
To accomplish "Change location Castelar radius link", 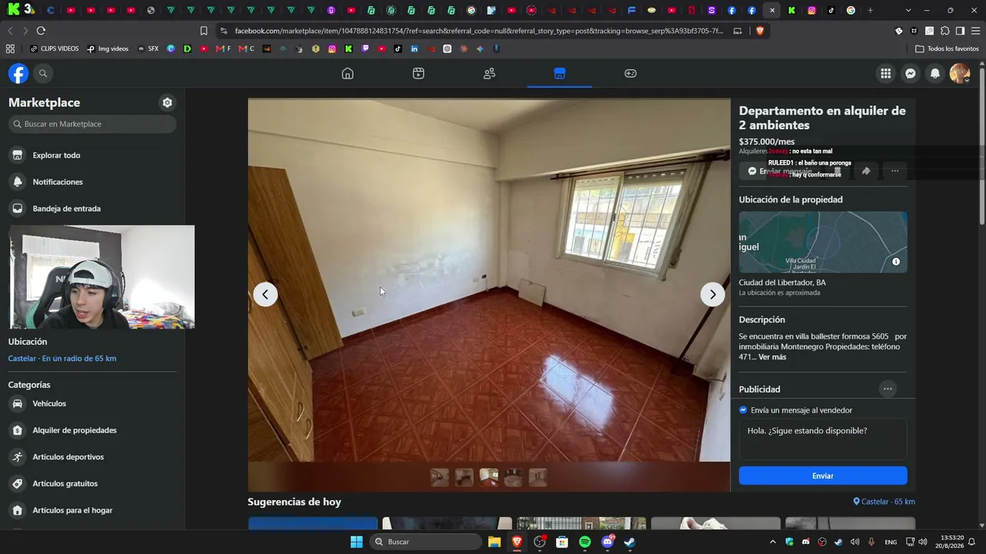I will pyautogui.click(x=62, y=359).
